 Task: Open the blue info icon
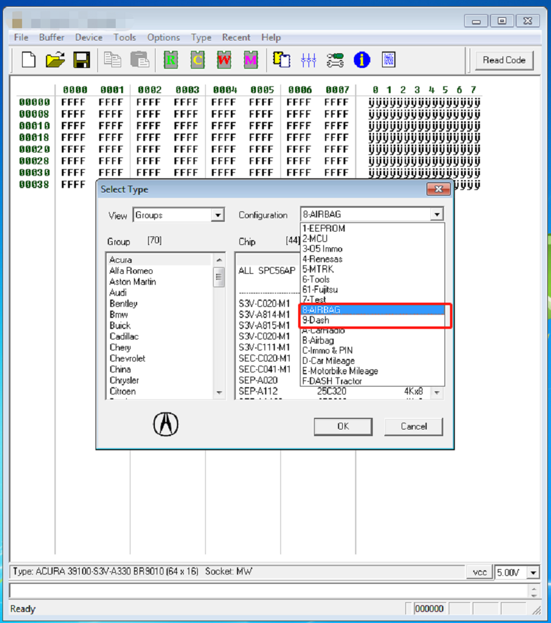[x=362, y=60]
